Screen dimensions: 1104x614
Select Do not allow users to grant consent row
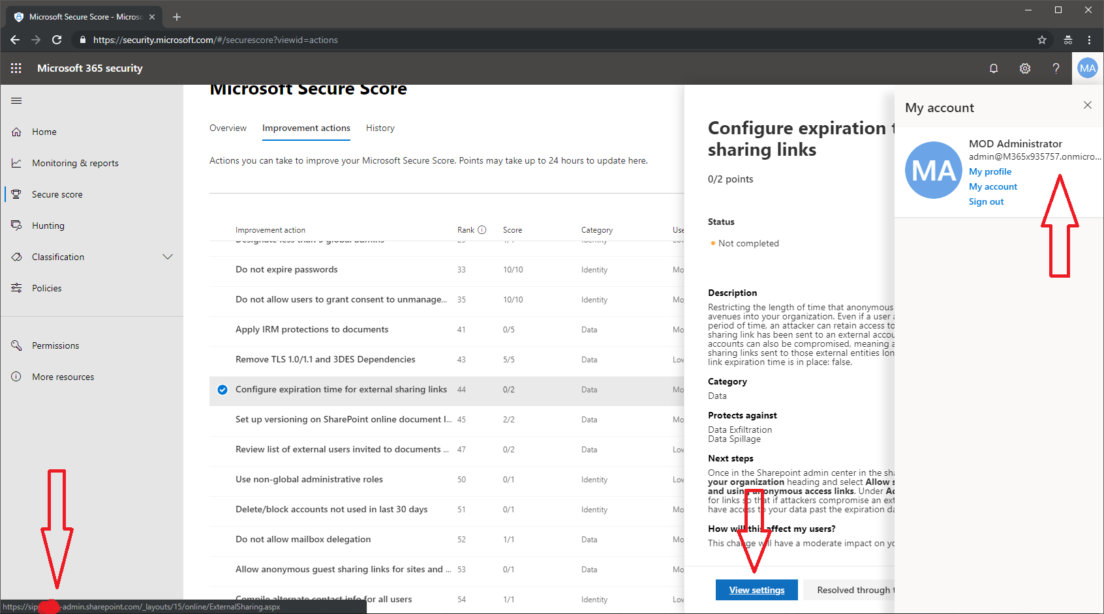coord(447,300)
